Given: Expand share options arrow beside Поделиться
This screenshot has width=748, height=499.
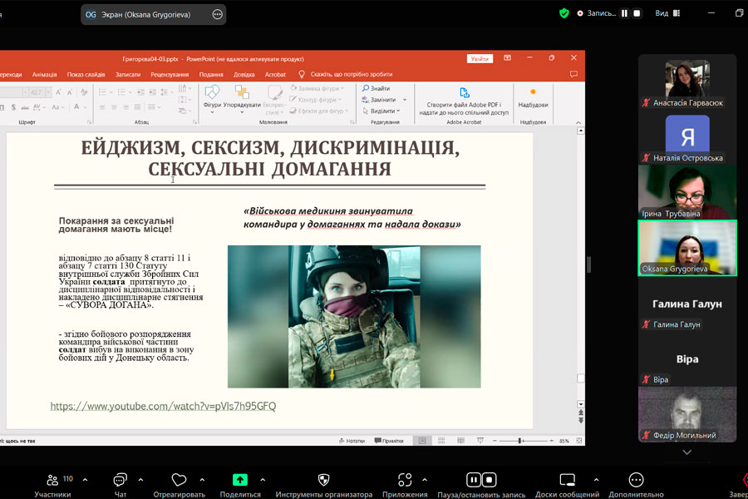Looking at the screenshot, I should tap(263, 480).
